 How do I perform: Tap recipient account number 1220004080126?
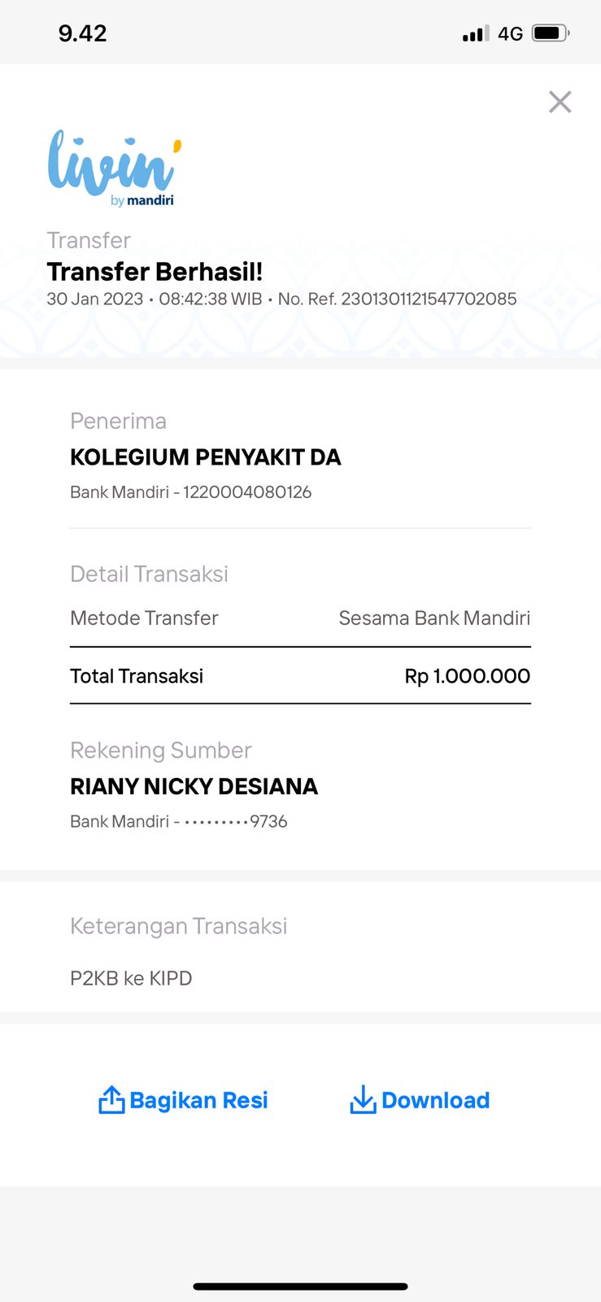coord(247,492)
